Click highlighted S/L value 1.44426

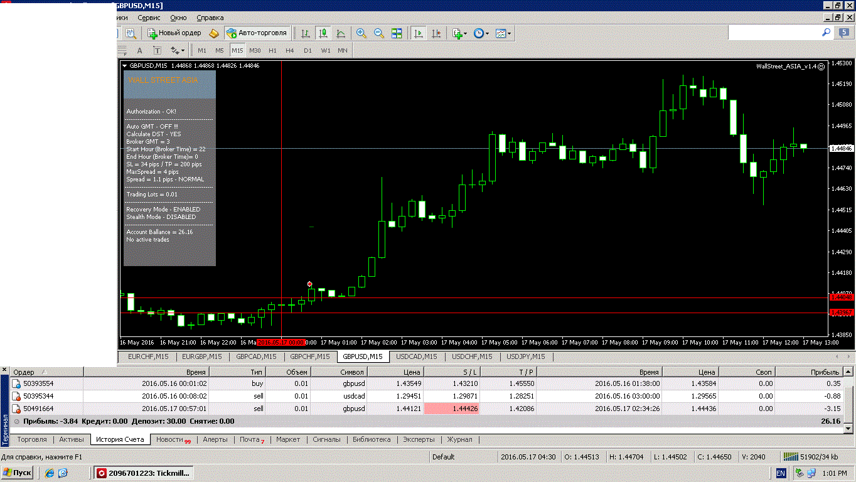pos(452,409)
